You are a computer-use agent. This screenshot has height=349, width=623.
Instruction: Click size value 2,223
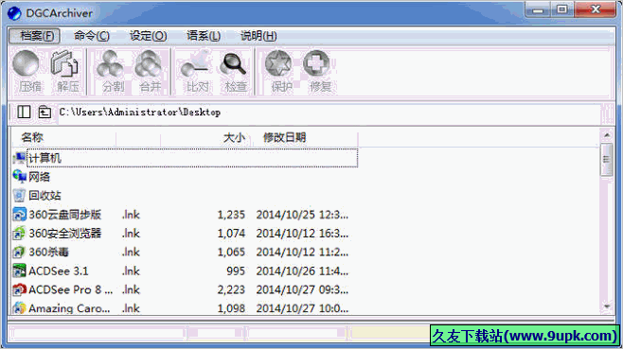231,289
